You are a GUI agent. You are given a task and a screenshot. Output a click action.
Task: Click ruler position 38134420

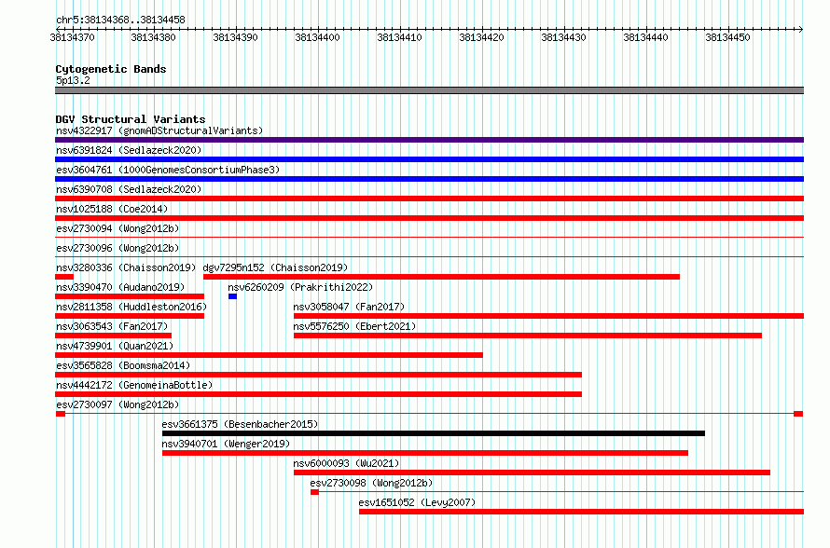tap(482, 37)
